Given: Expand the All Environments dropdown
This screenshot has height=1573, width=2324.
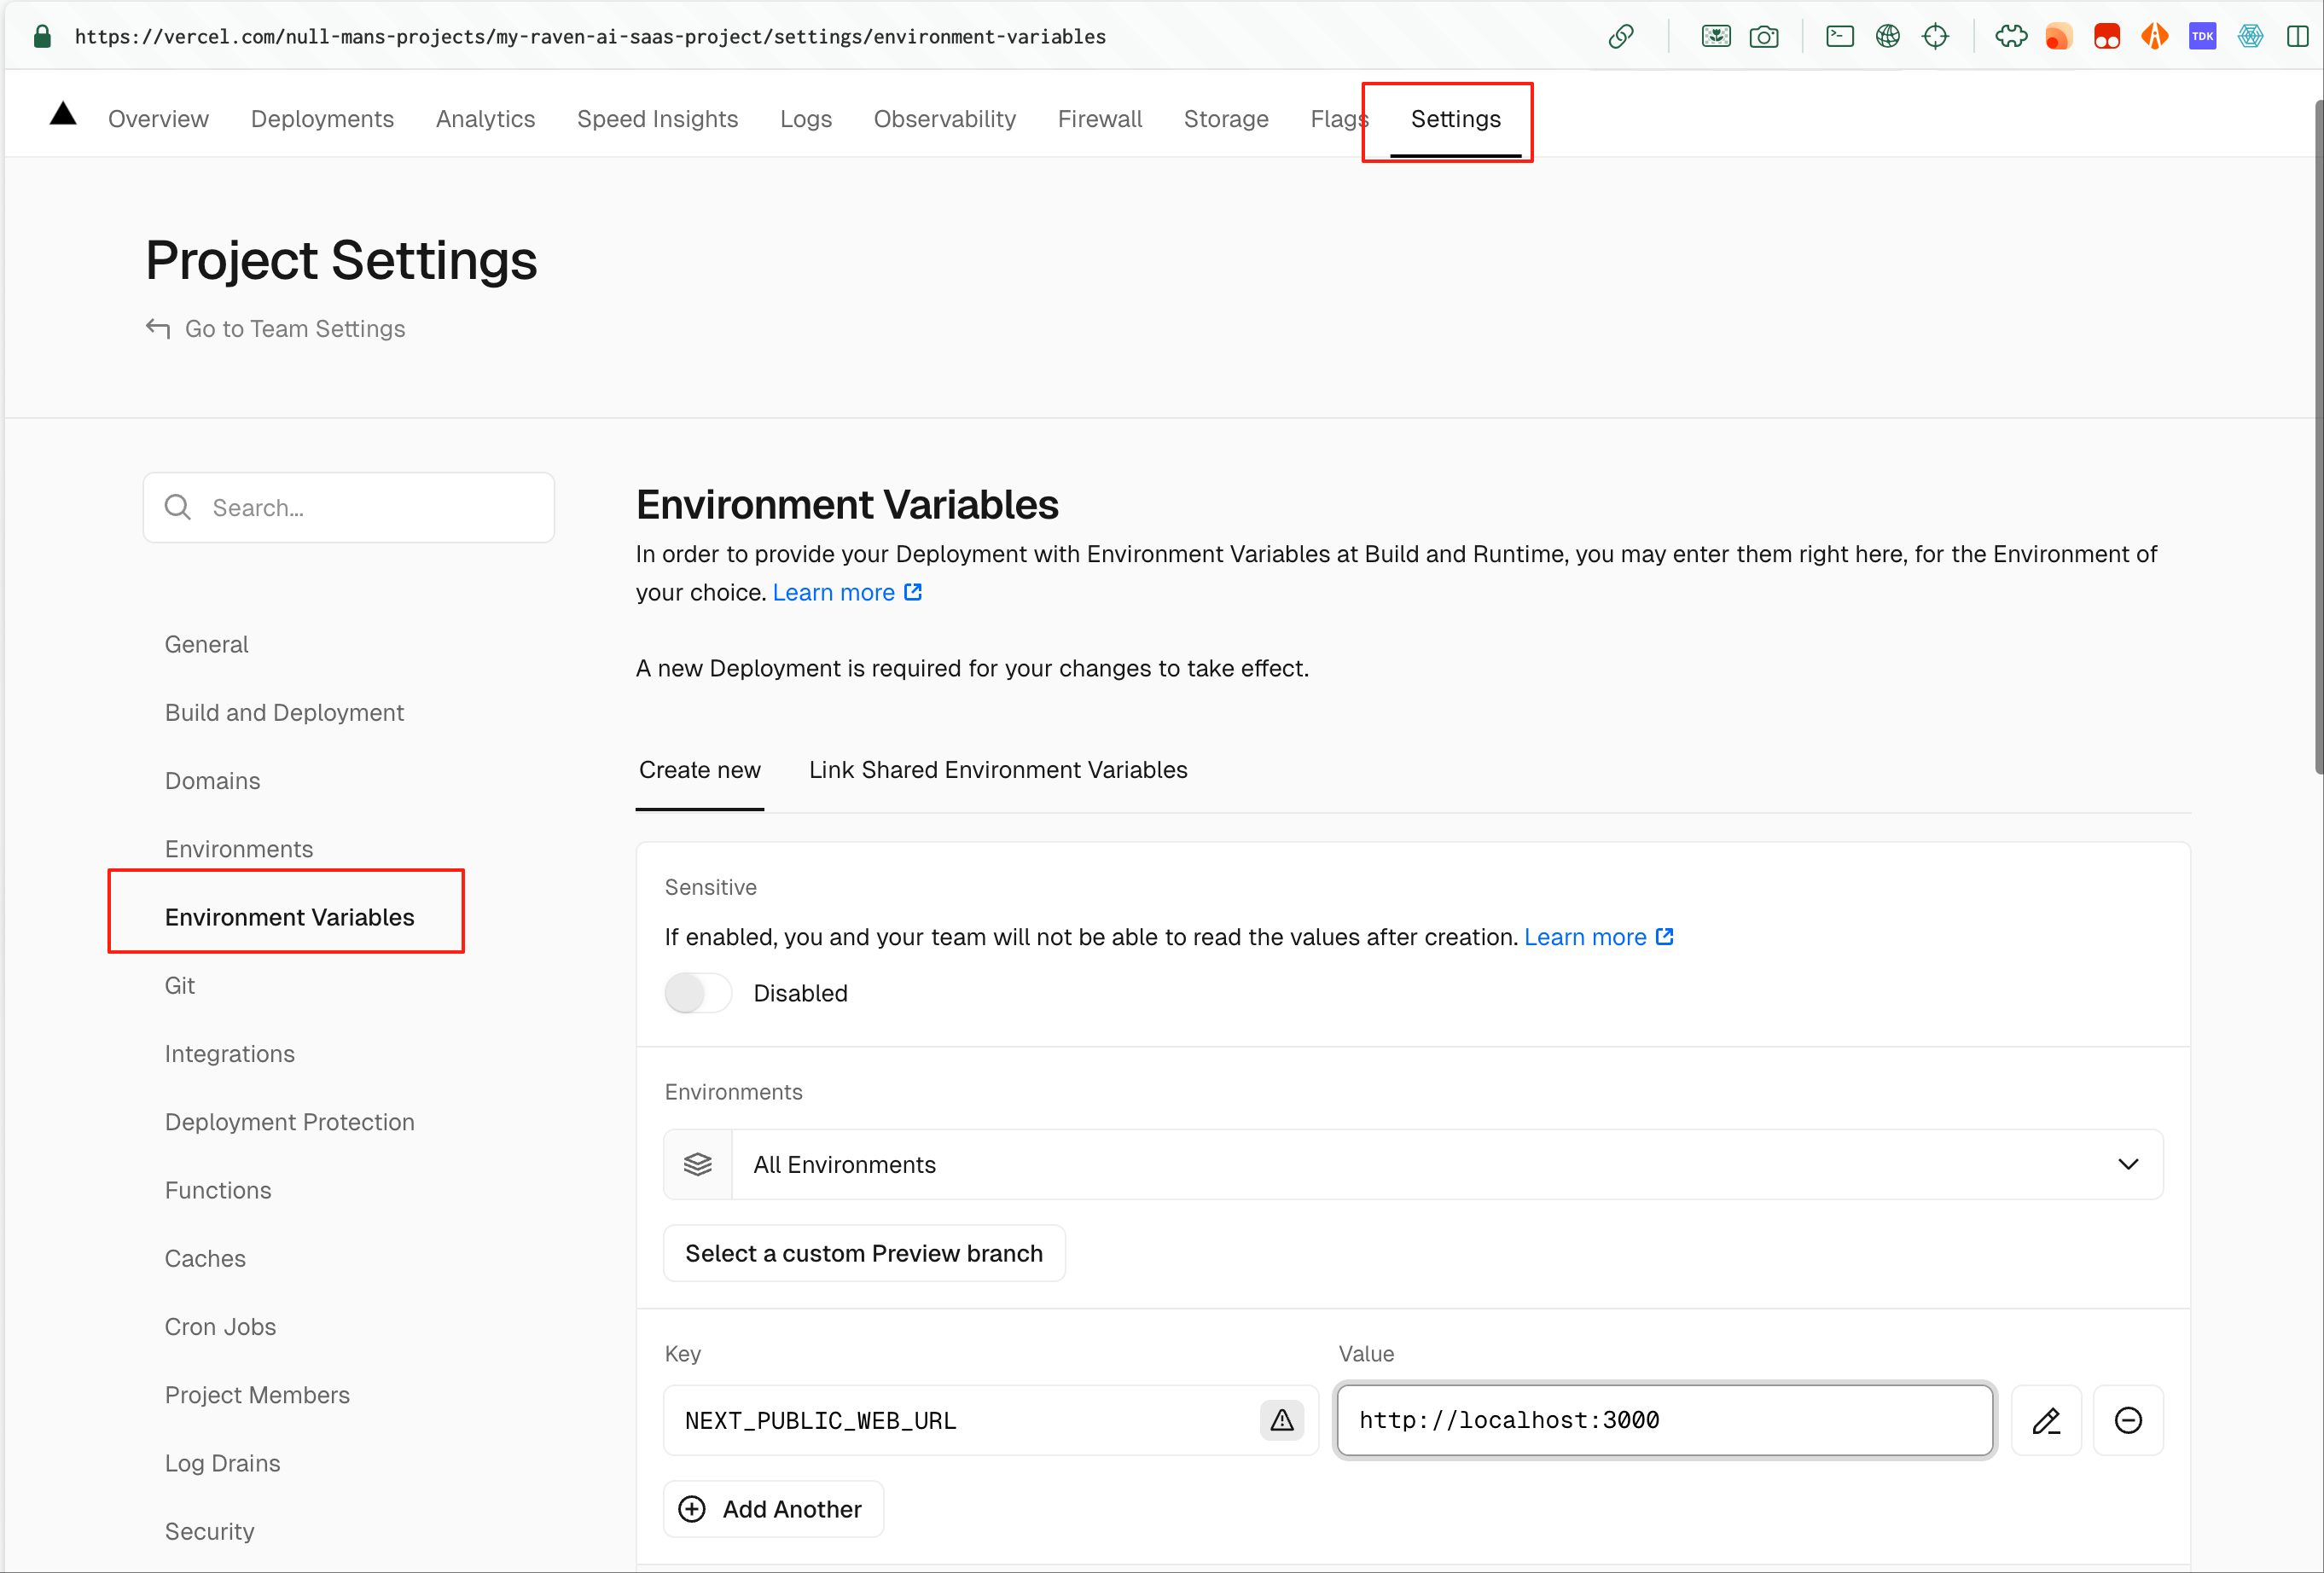Looking at the screenshot, I should tap(1413, 1164).
